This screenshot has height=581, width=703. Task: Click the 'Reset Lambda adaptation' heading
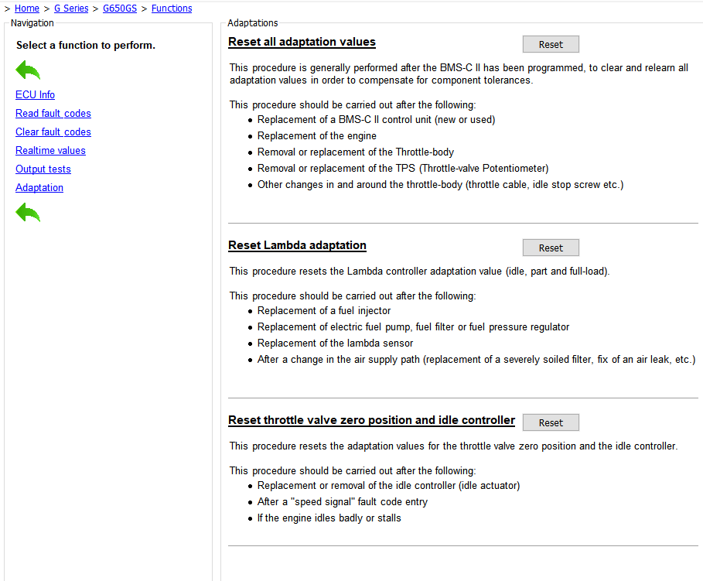click(297, 245)
